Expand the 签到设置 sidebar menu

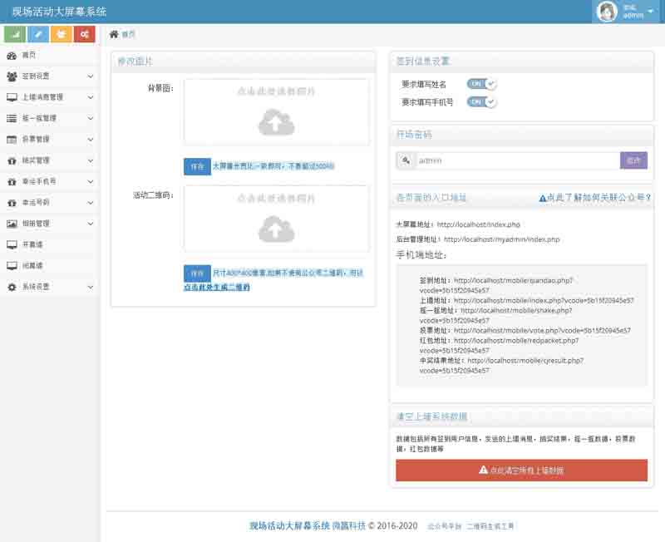pyautogui.click(x=50, y=76)
